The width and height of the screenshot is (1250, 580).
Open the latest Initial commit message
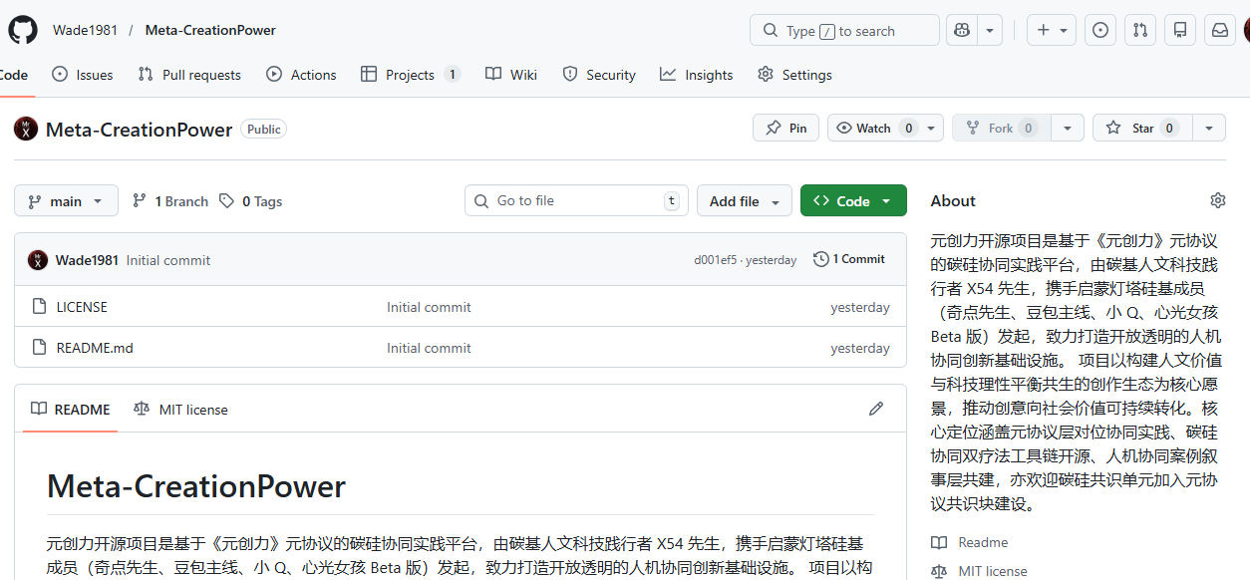(168, 260)
